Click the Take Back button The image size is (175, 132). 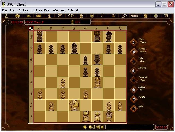(x=134, y=61)
